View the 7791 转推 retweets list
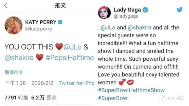The image size is (189, 106). tap(17, 97)
